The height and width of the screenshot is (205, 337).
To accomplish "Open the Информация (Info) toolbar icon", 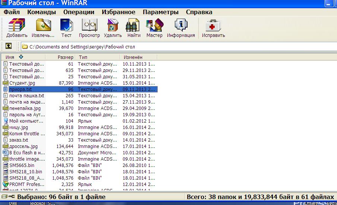I will tap(181, 25).
